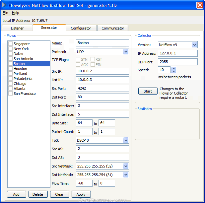Viewport: 205px width, 203px height.
Task: Enable the New York flow checkbox
Action: tap(11, 49)
